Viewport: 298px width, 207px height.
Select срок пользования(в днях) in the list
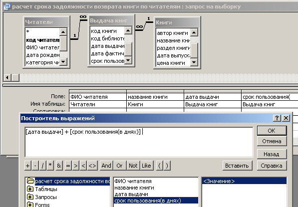pyautogui.click(x=156, y=201)
